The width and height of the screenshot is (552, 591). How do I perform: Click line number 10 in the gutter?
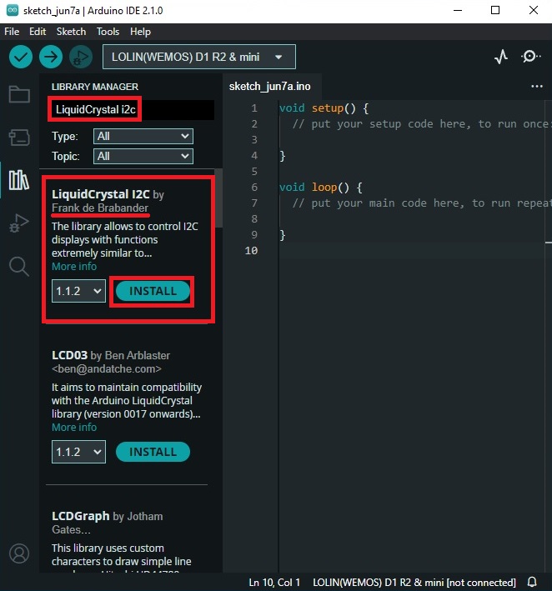(x=252, y=251)
